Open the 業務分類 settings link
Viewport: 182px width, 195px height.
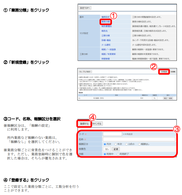(x=106, y=22)
